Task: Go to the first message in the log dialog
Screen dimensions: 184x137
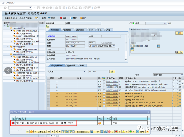Action: click(49, 131)
